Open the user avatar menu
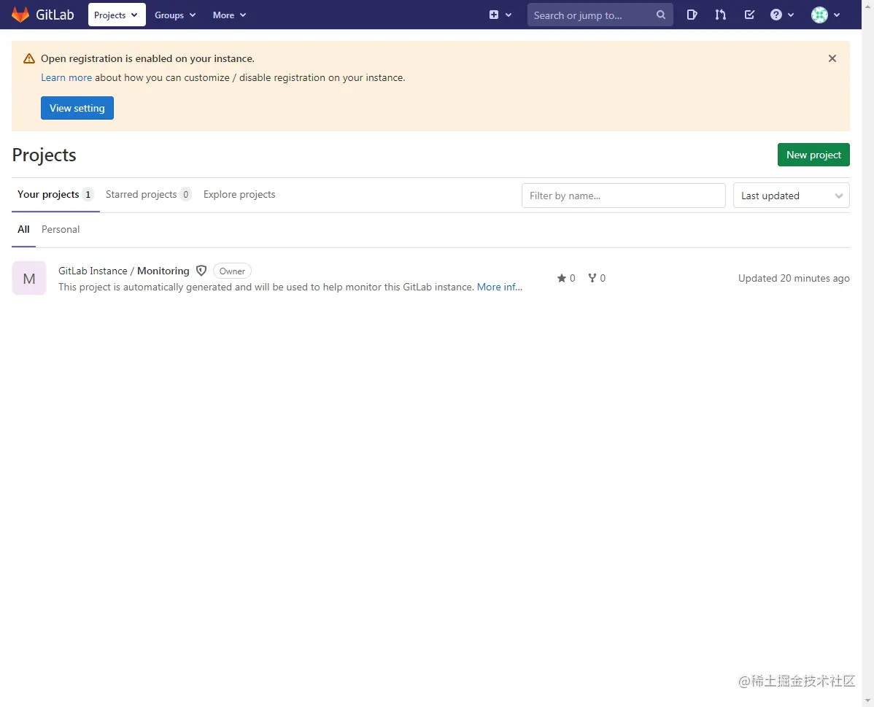This screenshot has height=707, width=874. (x=825, y=15)
